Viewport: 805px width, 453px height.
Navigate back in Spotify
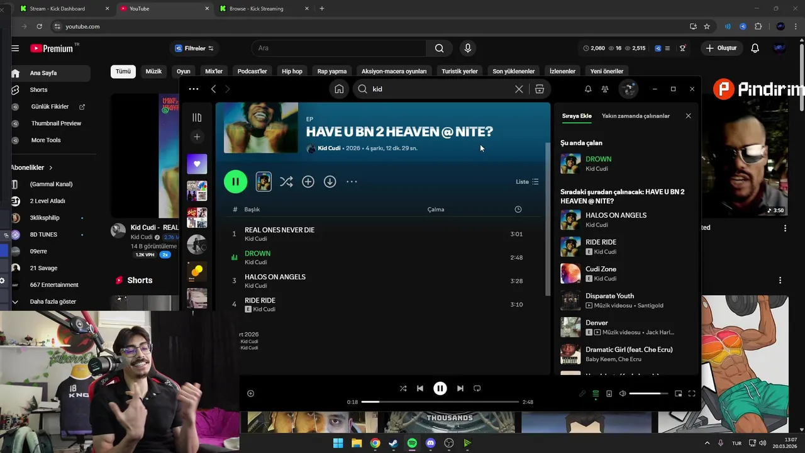click(x=213, y=89)
